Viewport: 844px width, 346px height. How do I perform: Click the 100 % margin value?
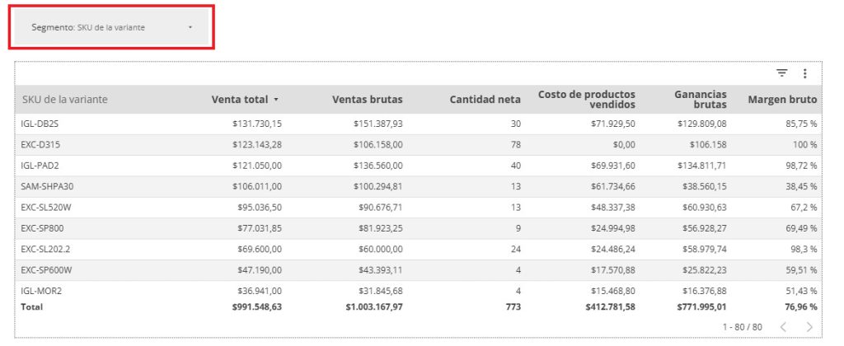tap(805, 145)
